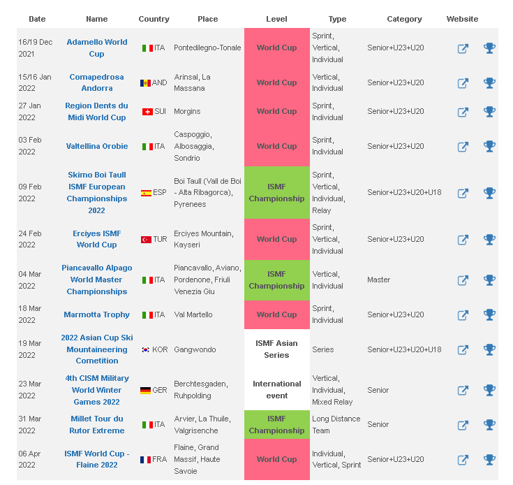Open external link icon for Marmotta Trophy
Screen dimensions: 513x485
(x=463, y=315)
